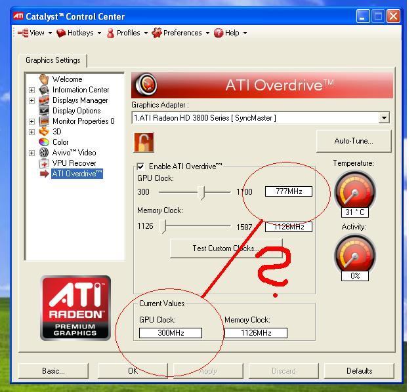Click the Overdrive gauge header icon

pyautogui.click(x=146, y=85)
